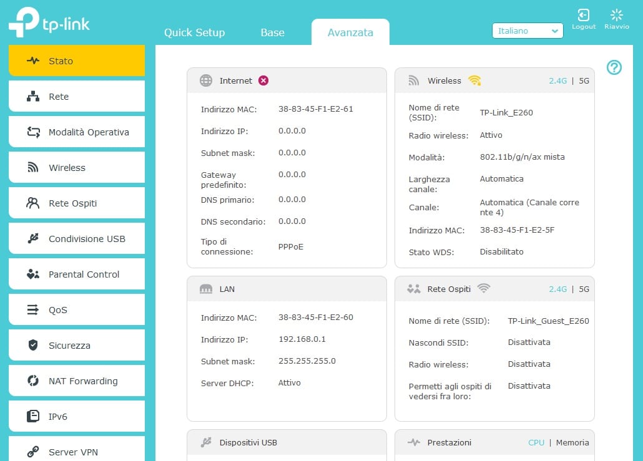643x461 pixels.
Task: Click the Logout icon
Action: 584,16
